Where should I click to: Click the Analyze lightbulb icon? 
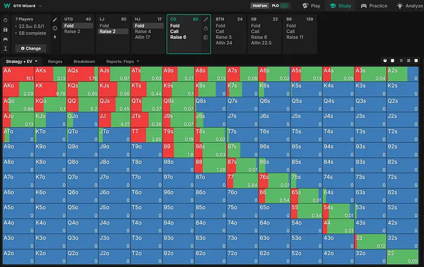tap(400, 5)
